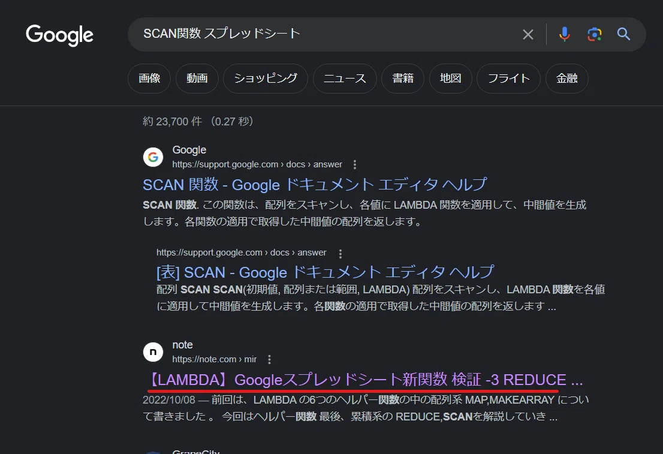Viewport: 663px width, 454px height.
Task: Open Google Lens image search icon
Action: click(x=595, y=34)
